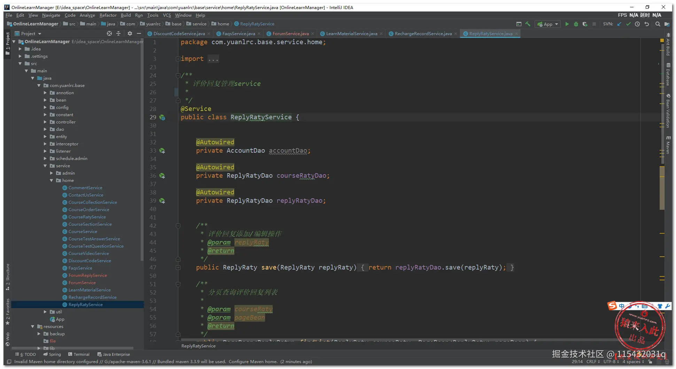
Task: Commit changes with the SVN checkmark icon
Action: coord(628,24)
